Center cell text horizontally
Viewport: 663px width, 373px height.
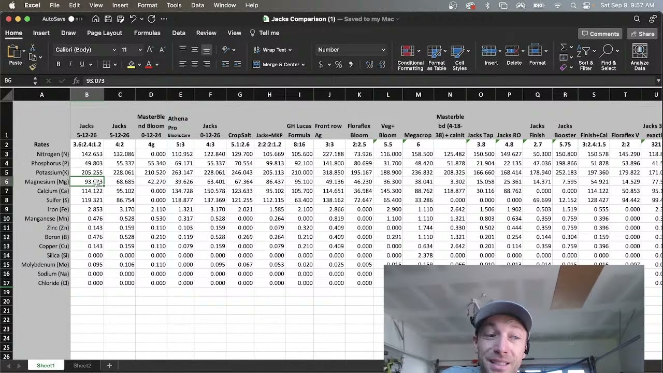[194, 64]
